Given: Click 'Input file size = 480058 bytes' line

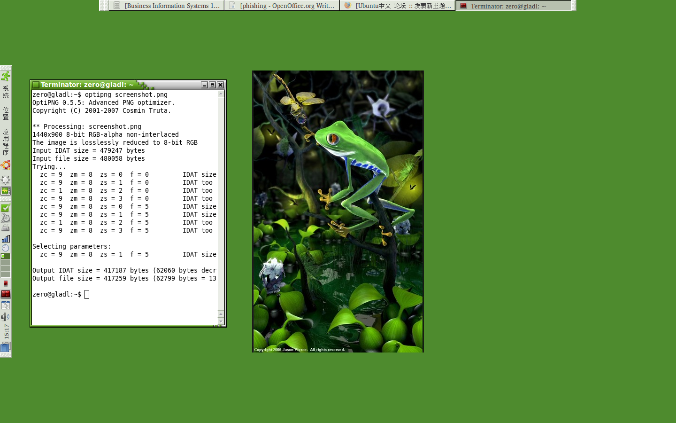Looking at the screenshot, I should 89,158.
